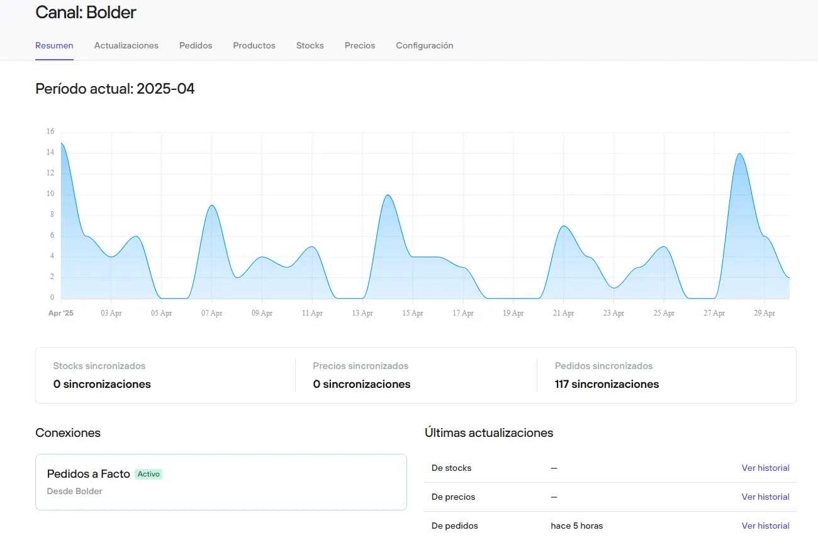
Task: View Ver historial for De pedidos
Action: [x=765, y=526]
